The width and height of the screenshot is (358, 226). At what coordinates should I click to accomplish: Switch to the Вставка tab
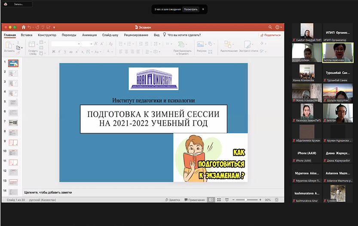click(x=27, y=35)
